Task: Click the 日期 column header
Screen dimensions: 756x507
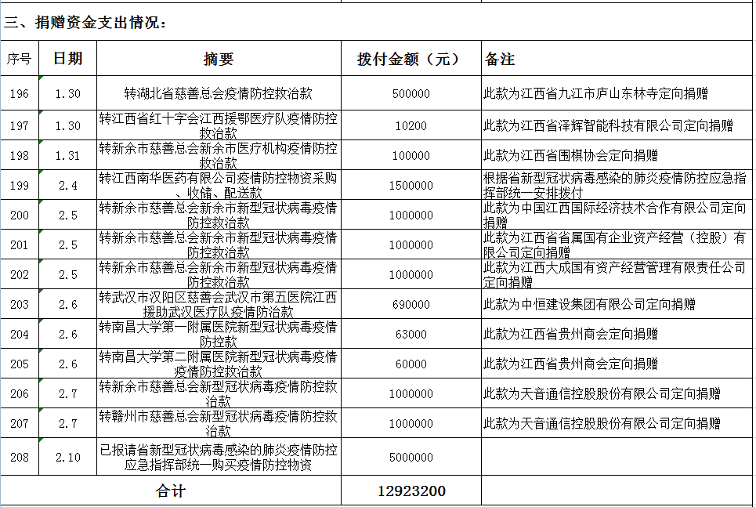Action: pyautogui.click(x=67, y=58)
